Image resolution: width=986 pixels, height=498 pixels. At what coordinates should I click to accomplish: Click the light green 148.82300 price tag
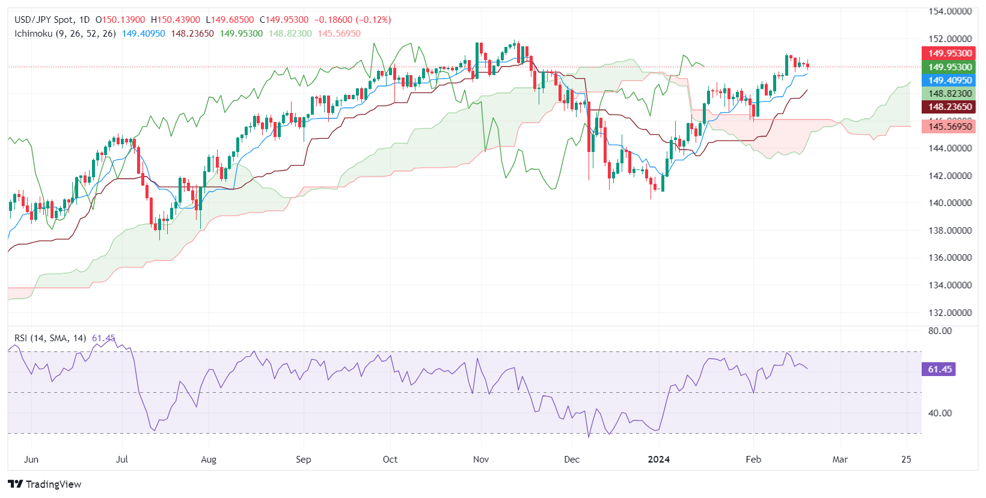(949, 94)
